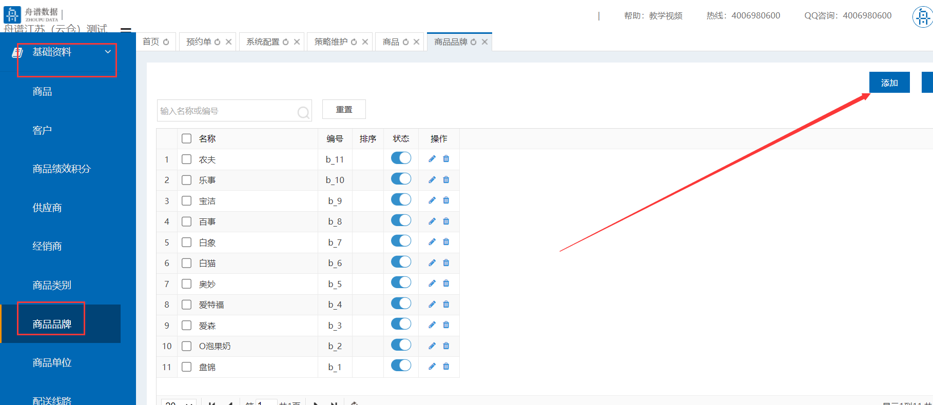This screenshot has width=933, height=405.
Task: Click the search magnifier icon in the search box
Action: tap(303, 112)
